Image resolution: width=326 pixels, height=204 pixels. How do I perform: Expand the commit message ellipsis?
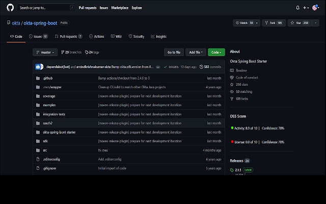pos(158,67)
